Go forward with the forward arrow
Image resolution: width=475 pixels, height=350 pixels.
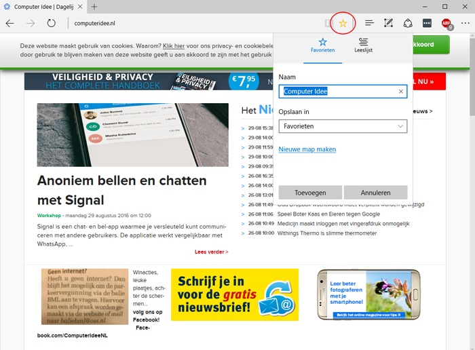tap(31, 23)
